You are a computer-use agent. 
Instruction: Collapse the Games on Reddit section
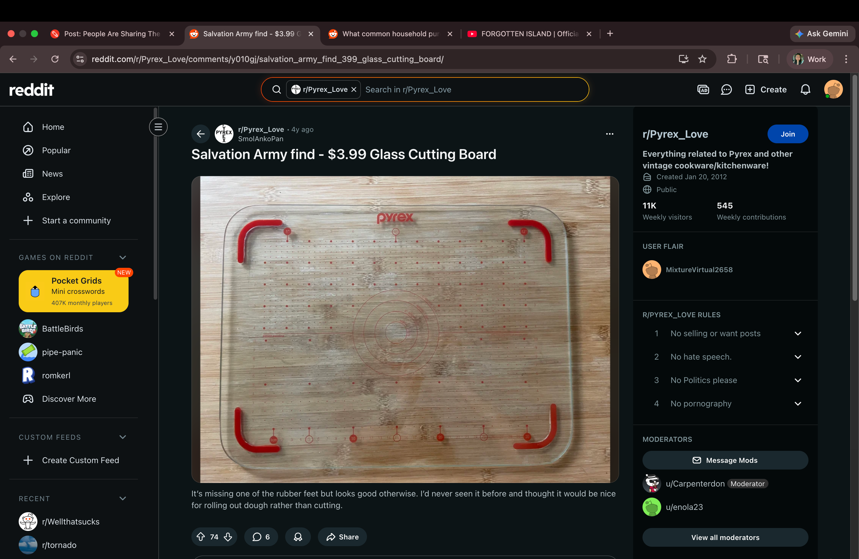tap(123, 258)
